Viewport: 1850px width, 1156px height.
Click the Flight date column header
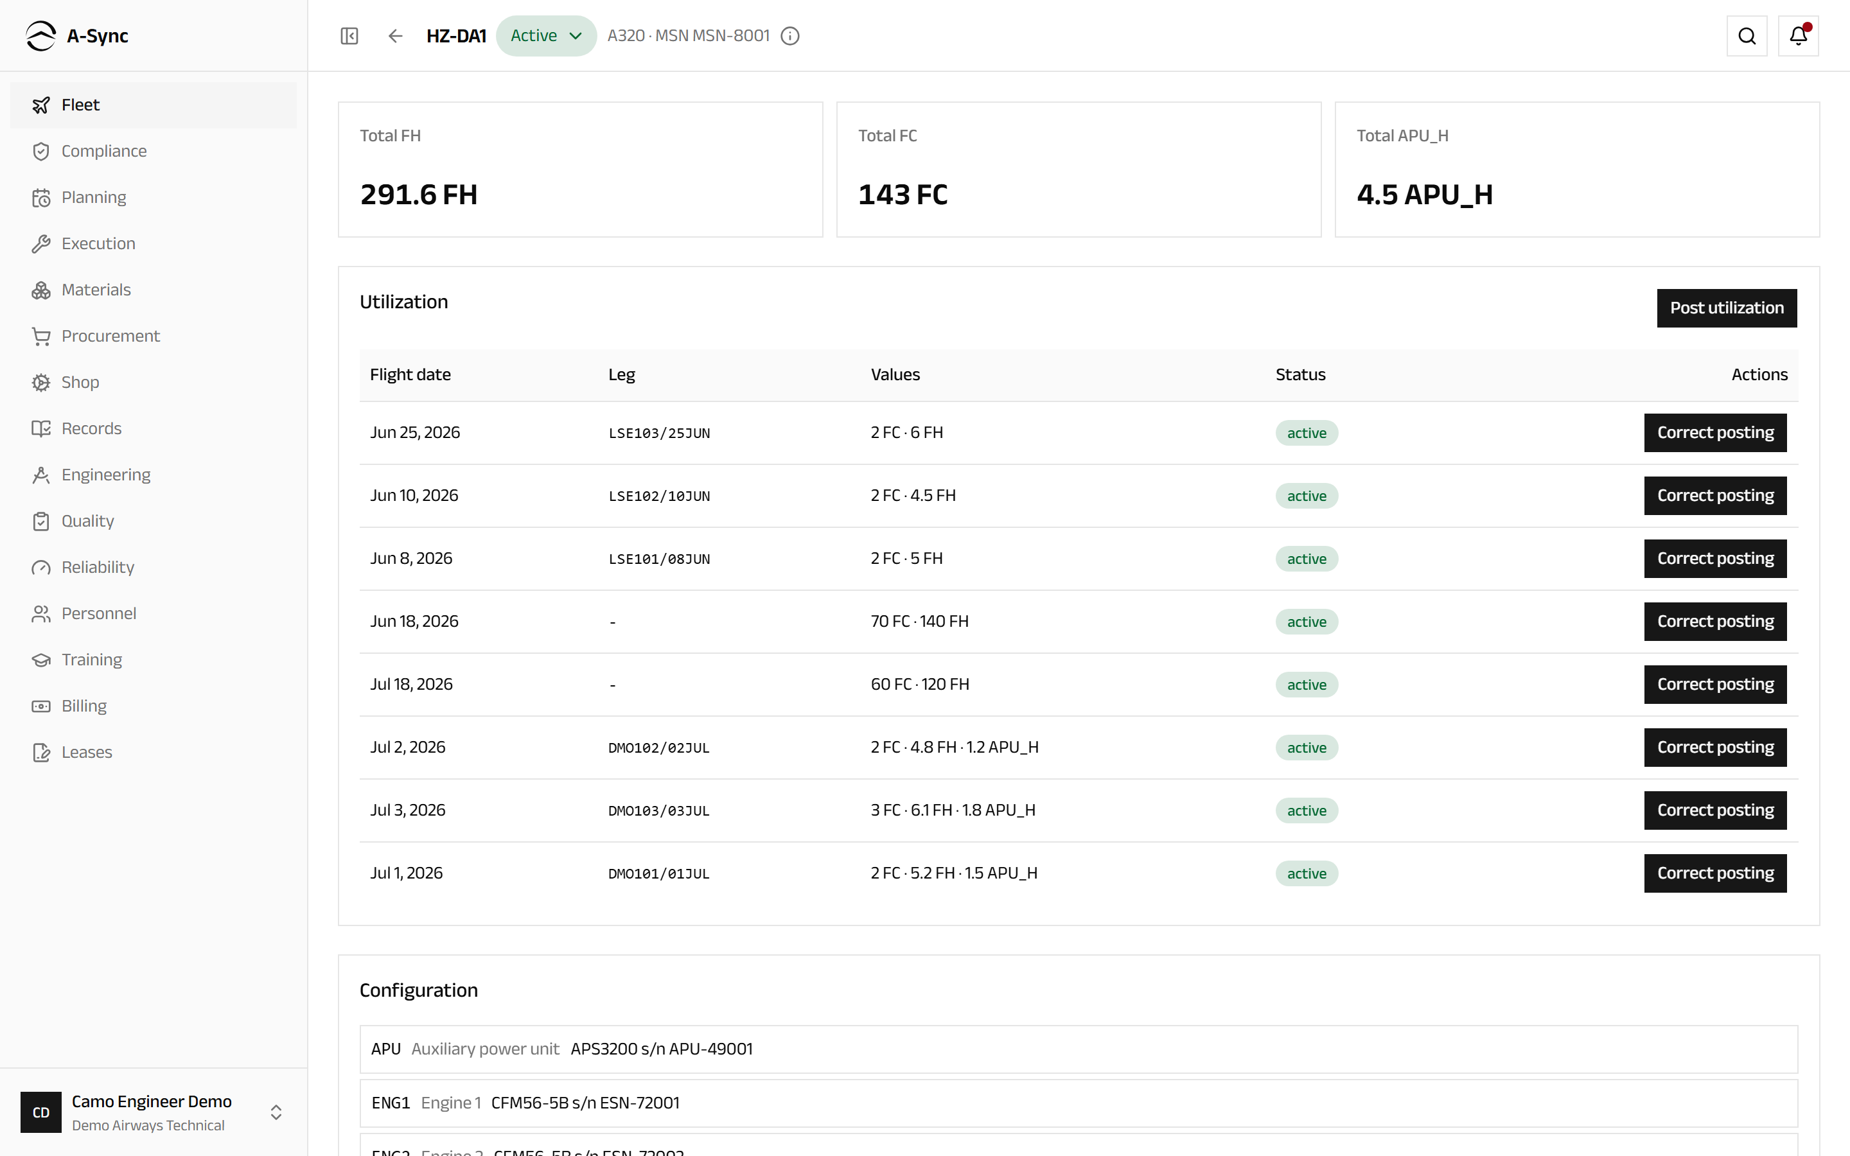(x=410, y=374)
